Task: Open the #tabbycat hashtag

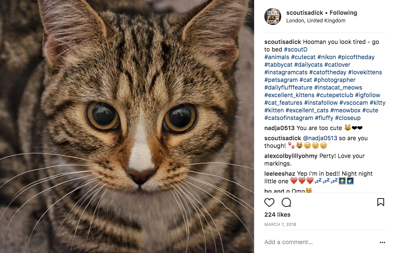Action: pos(278,65)
